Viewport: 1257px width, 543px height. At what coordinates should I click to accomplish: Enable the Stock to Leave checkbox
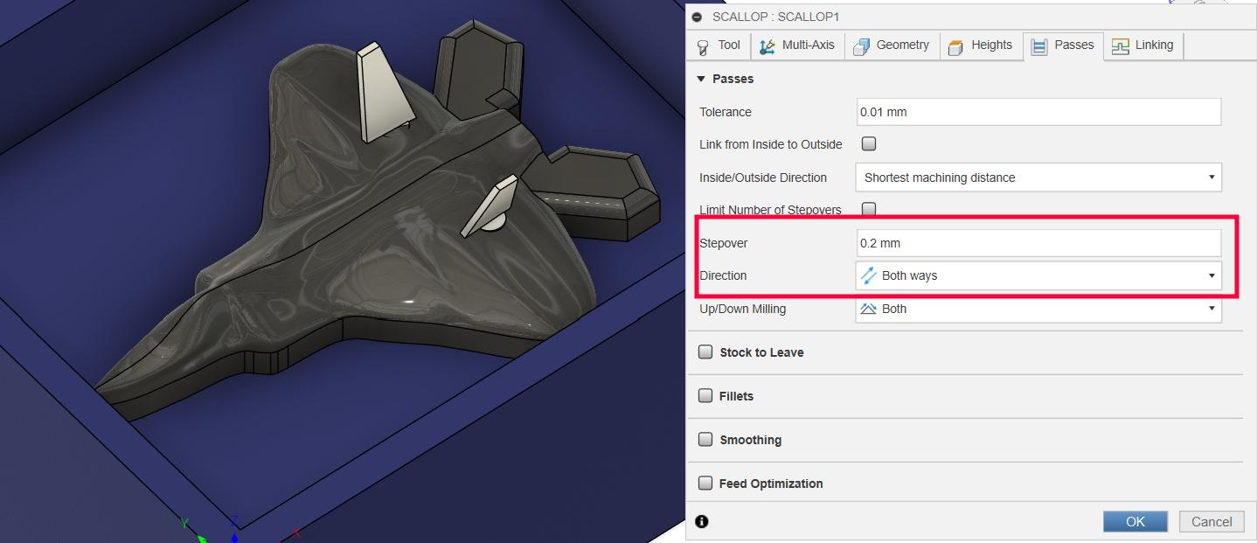click(x=705, y=352)
